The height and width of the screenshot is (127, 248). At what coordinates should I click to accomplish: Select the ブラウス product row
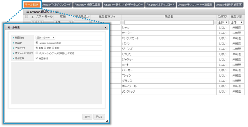click(x=169, y=81)
